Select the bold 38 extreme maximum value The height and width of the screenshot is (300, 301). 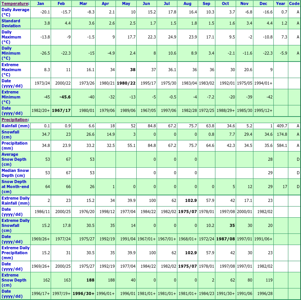click(133, 70)
